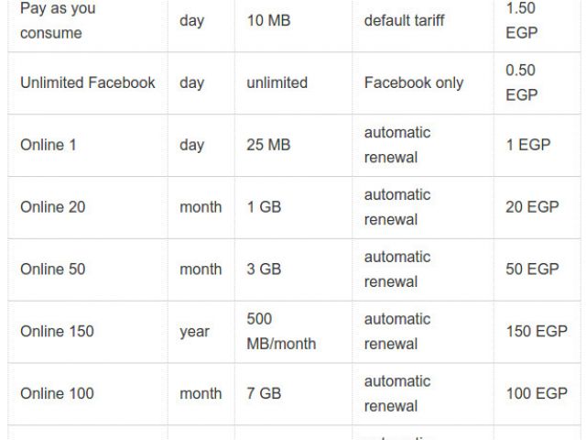Select the "unlimited" data volume cell
The width and height of the screenshot is (586, 440).
click(277, 82)
